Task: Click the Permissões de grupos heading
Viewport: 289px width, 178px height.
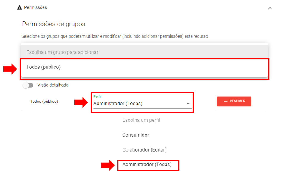Action: click(x=54, y=24)
